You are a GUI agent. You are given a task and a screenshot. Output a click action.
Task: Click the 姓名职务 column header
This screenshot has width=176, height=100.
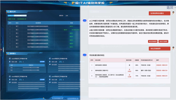pos(38,23)
